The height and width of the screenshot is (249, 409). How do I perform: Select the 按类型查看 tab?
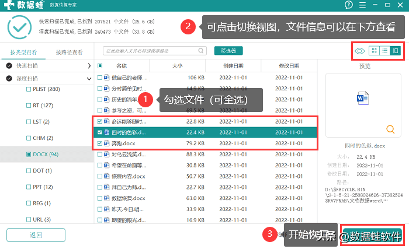(x=23, y=52)
